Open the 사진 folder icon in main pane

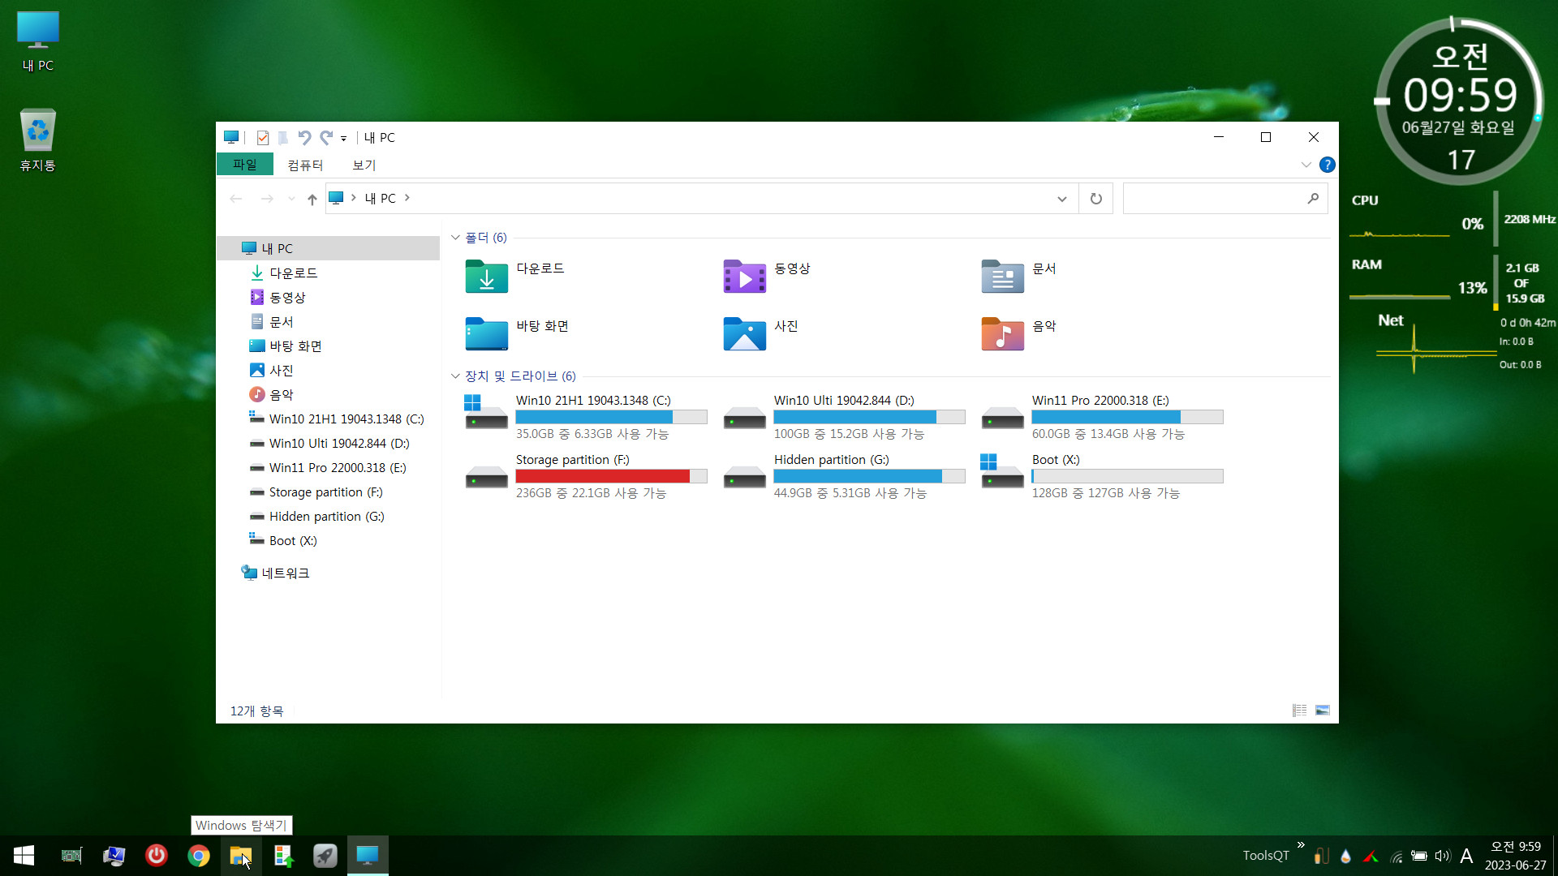pos(744,334)
